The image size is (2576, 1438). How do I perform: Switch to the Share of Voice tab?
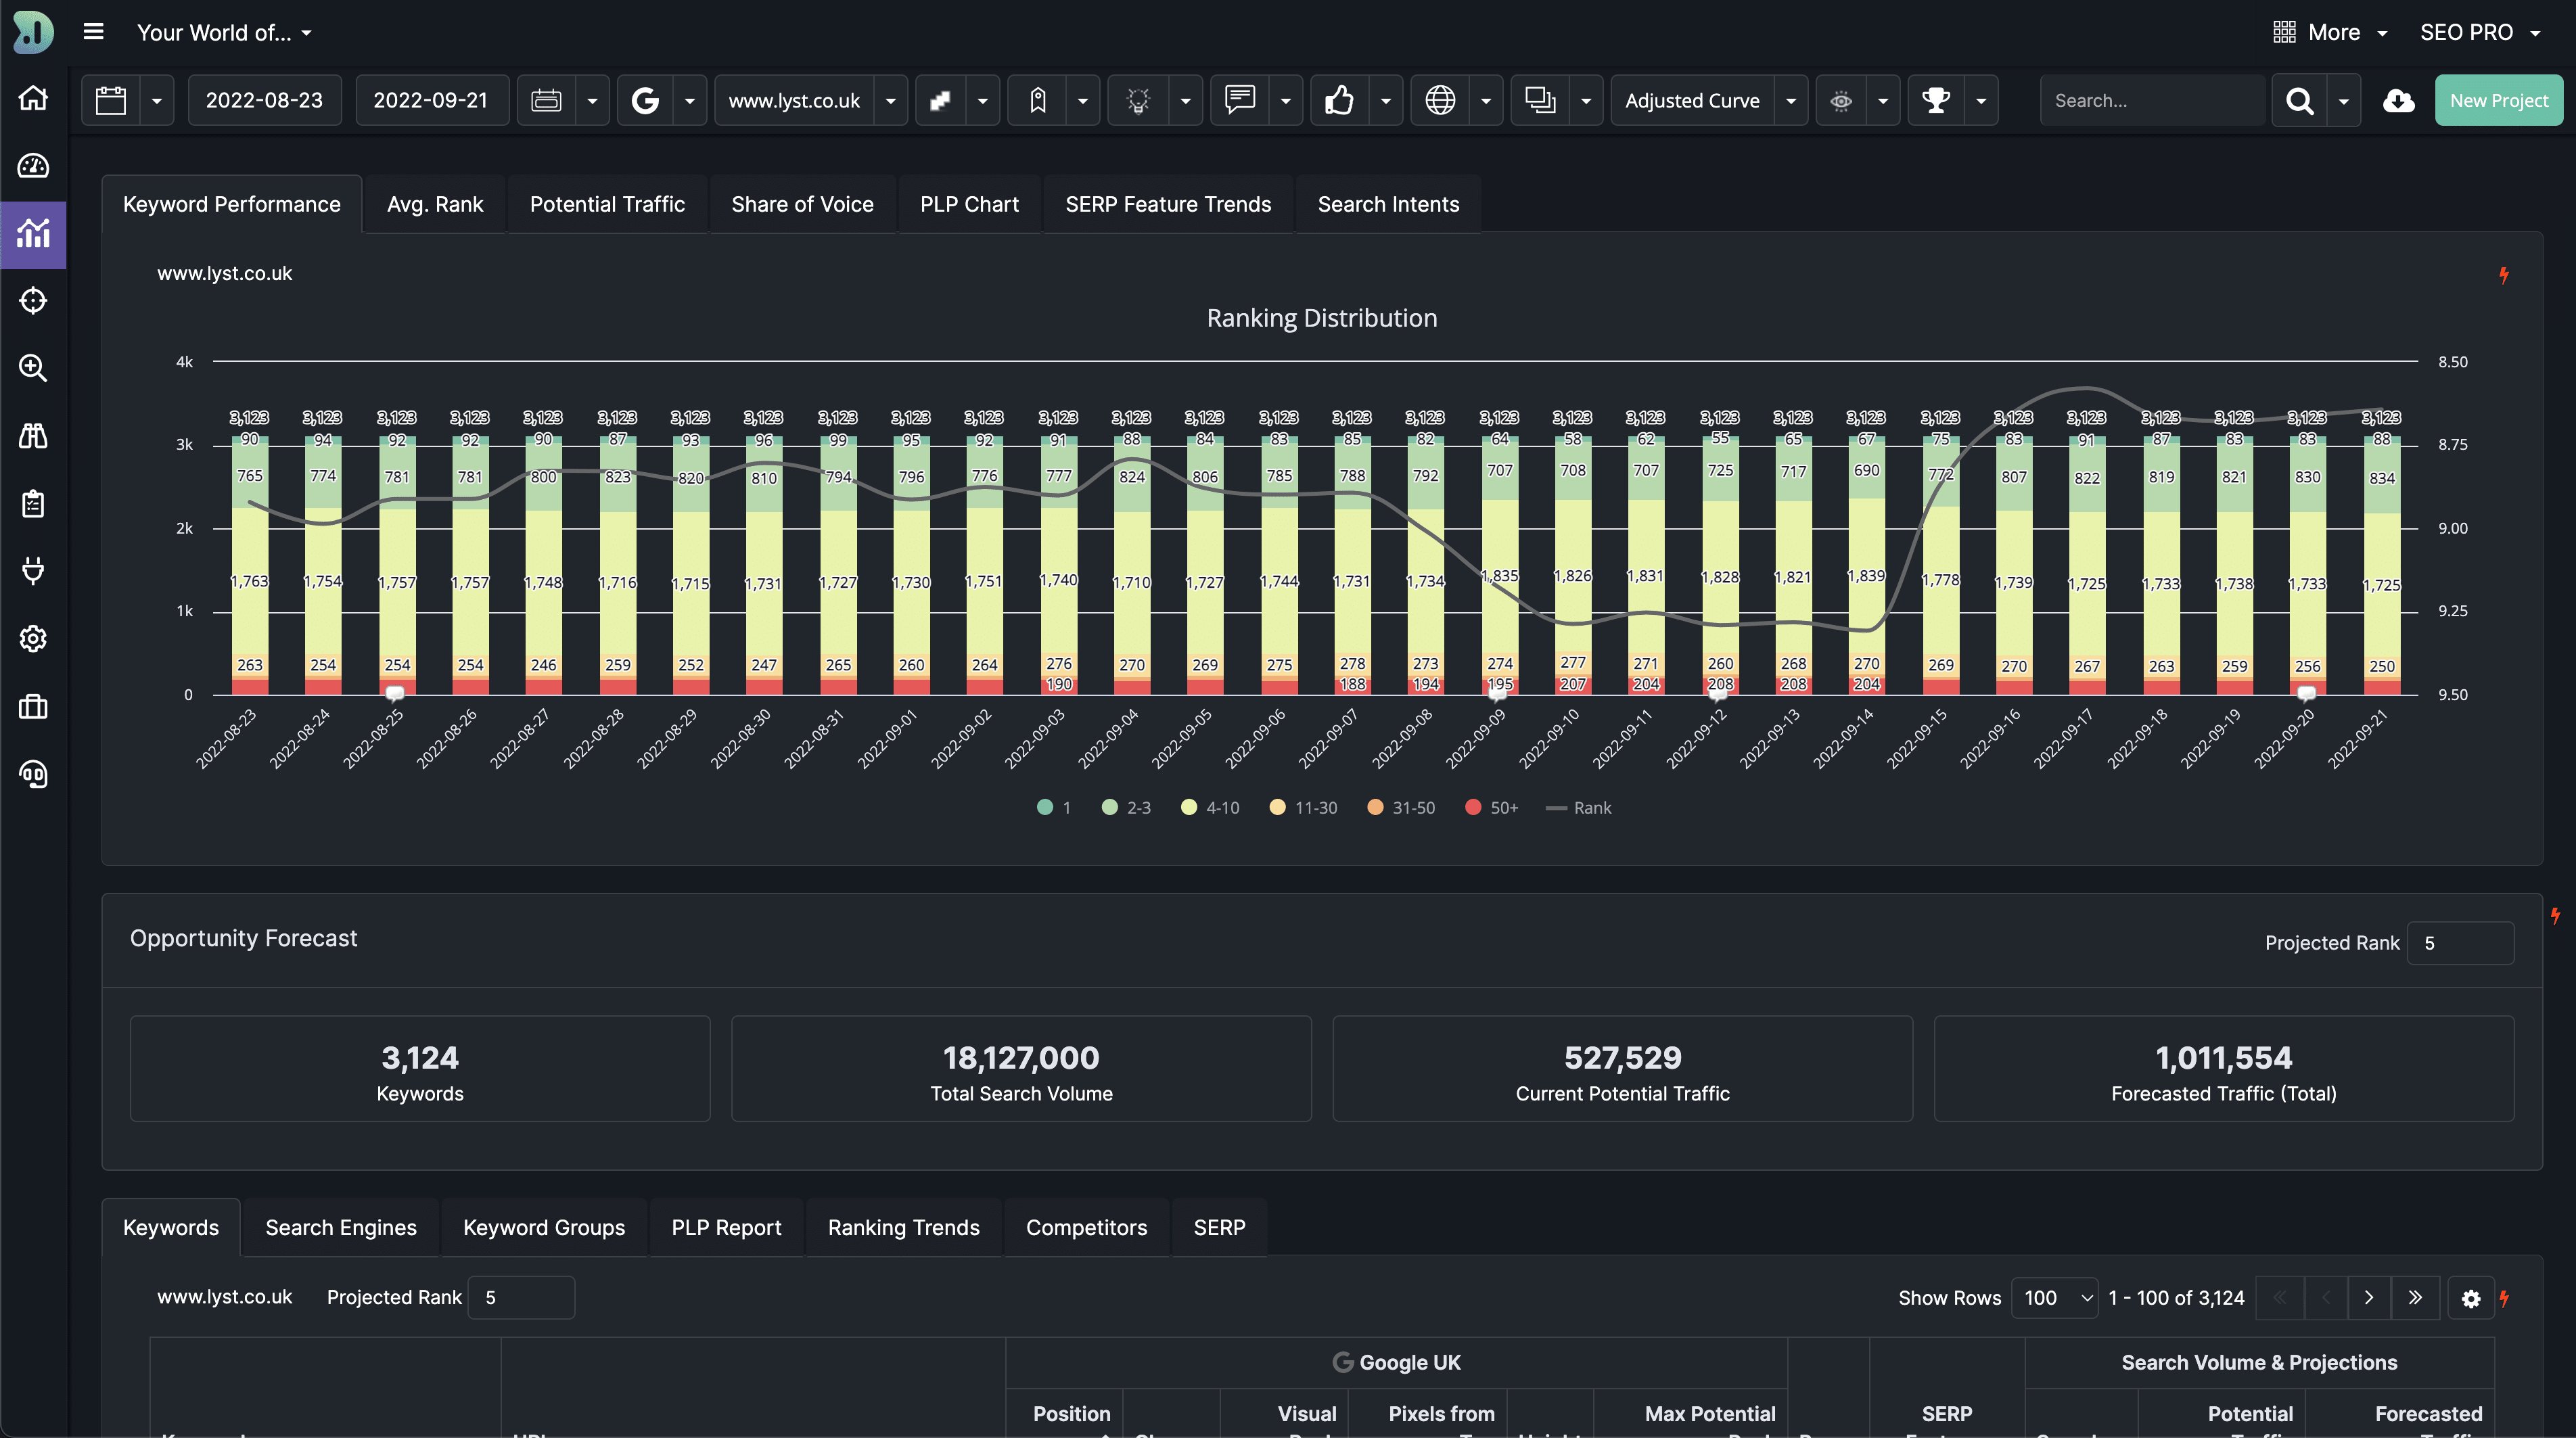tap(802, 204)
